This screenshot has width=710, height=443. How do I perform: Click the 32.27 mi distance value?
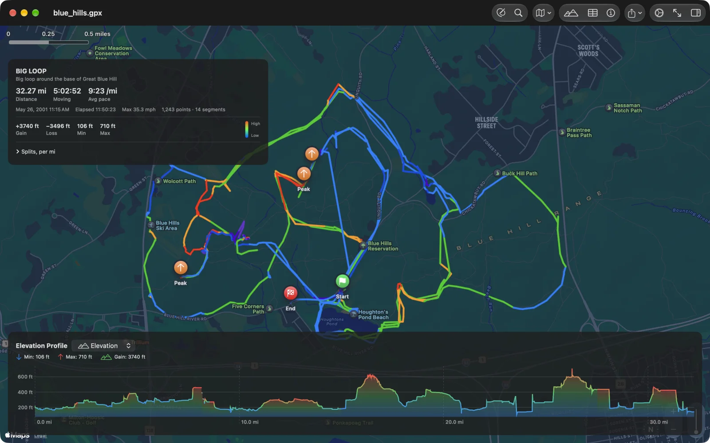click(31, 91)
